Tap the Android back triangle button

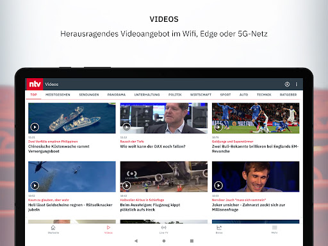click(x=136, y=241)
